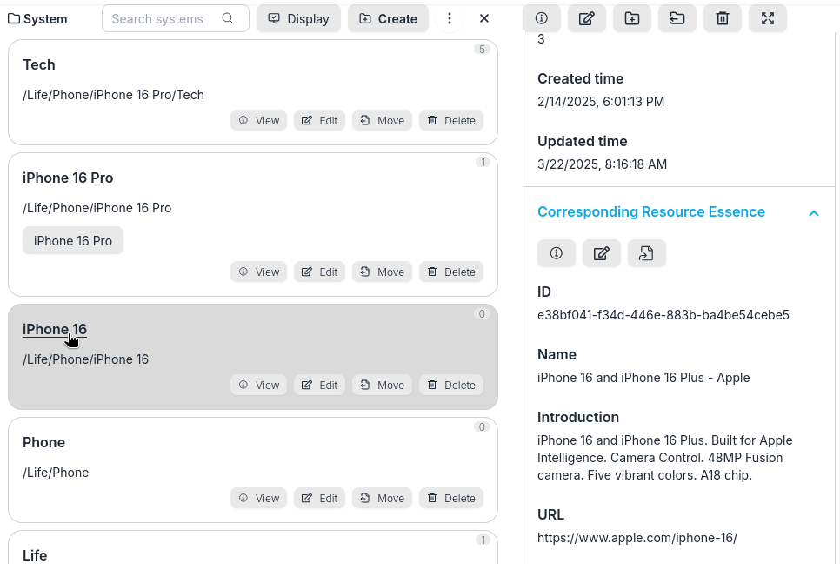The height and width of the screenshot is (564, 840).
Task: Click the edit pencil icon in the top detail toolbar
Action: [x=587, y=18]
